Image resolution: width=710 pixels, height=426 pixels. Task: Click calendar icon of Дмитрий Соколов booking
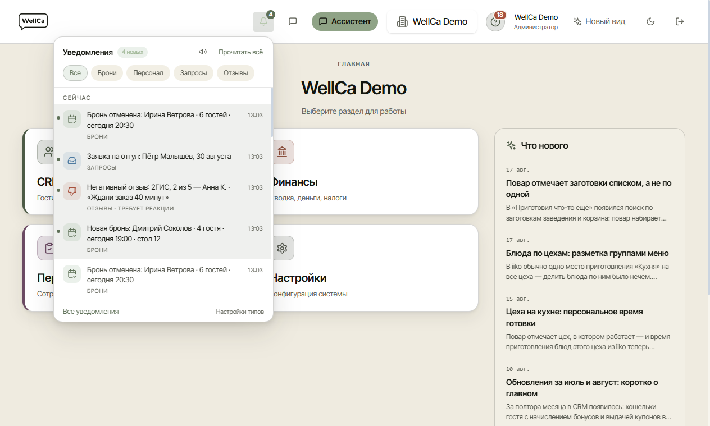[72, 232]
